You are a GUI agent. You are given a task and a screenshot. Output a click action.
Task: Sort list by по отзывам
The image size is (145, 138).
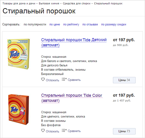coord(90,24)
